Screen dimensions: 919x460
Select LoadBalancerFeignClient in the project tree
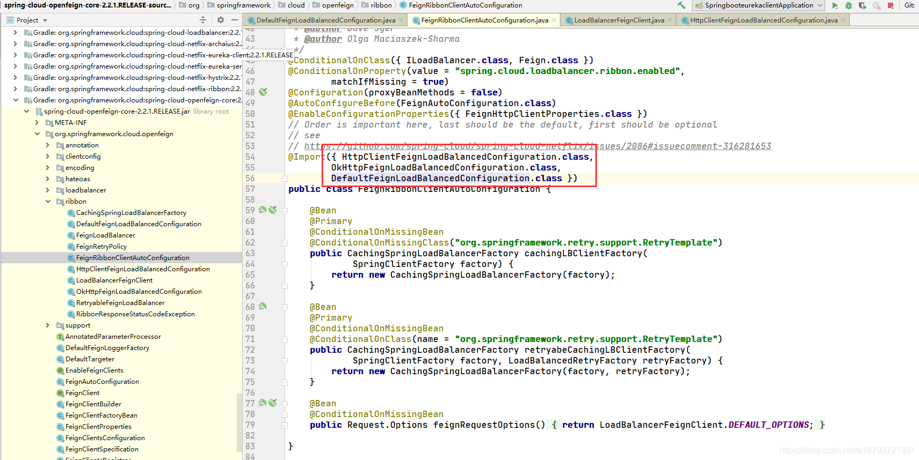pos(114,280)
